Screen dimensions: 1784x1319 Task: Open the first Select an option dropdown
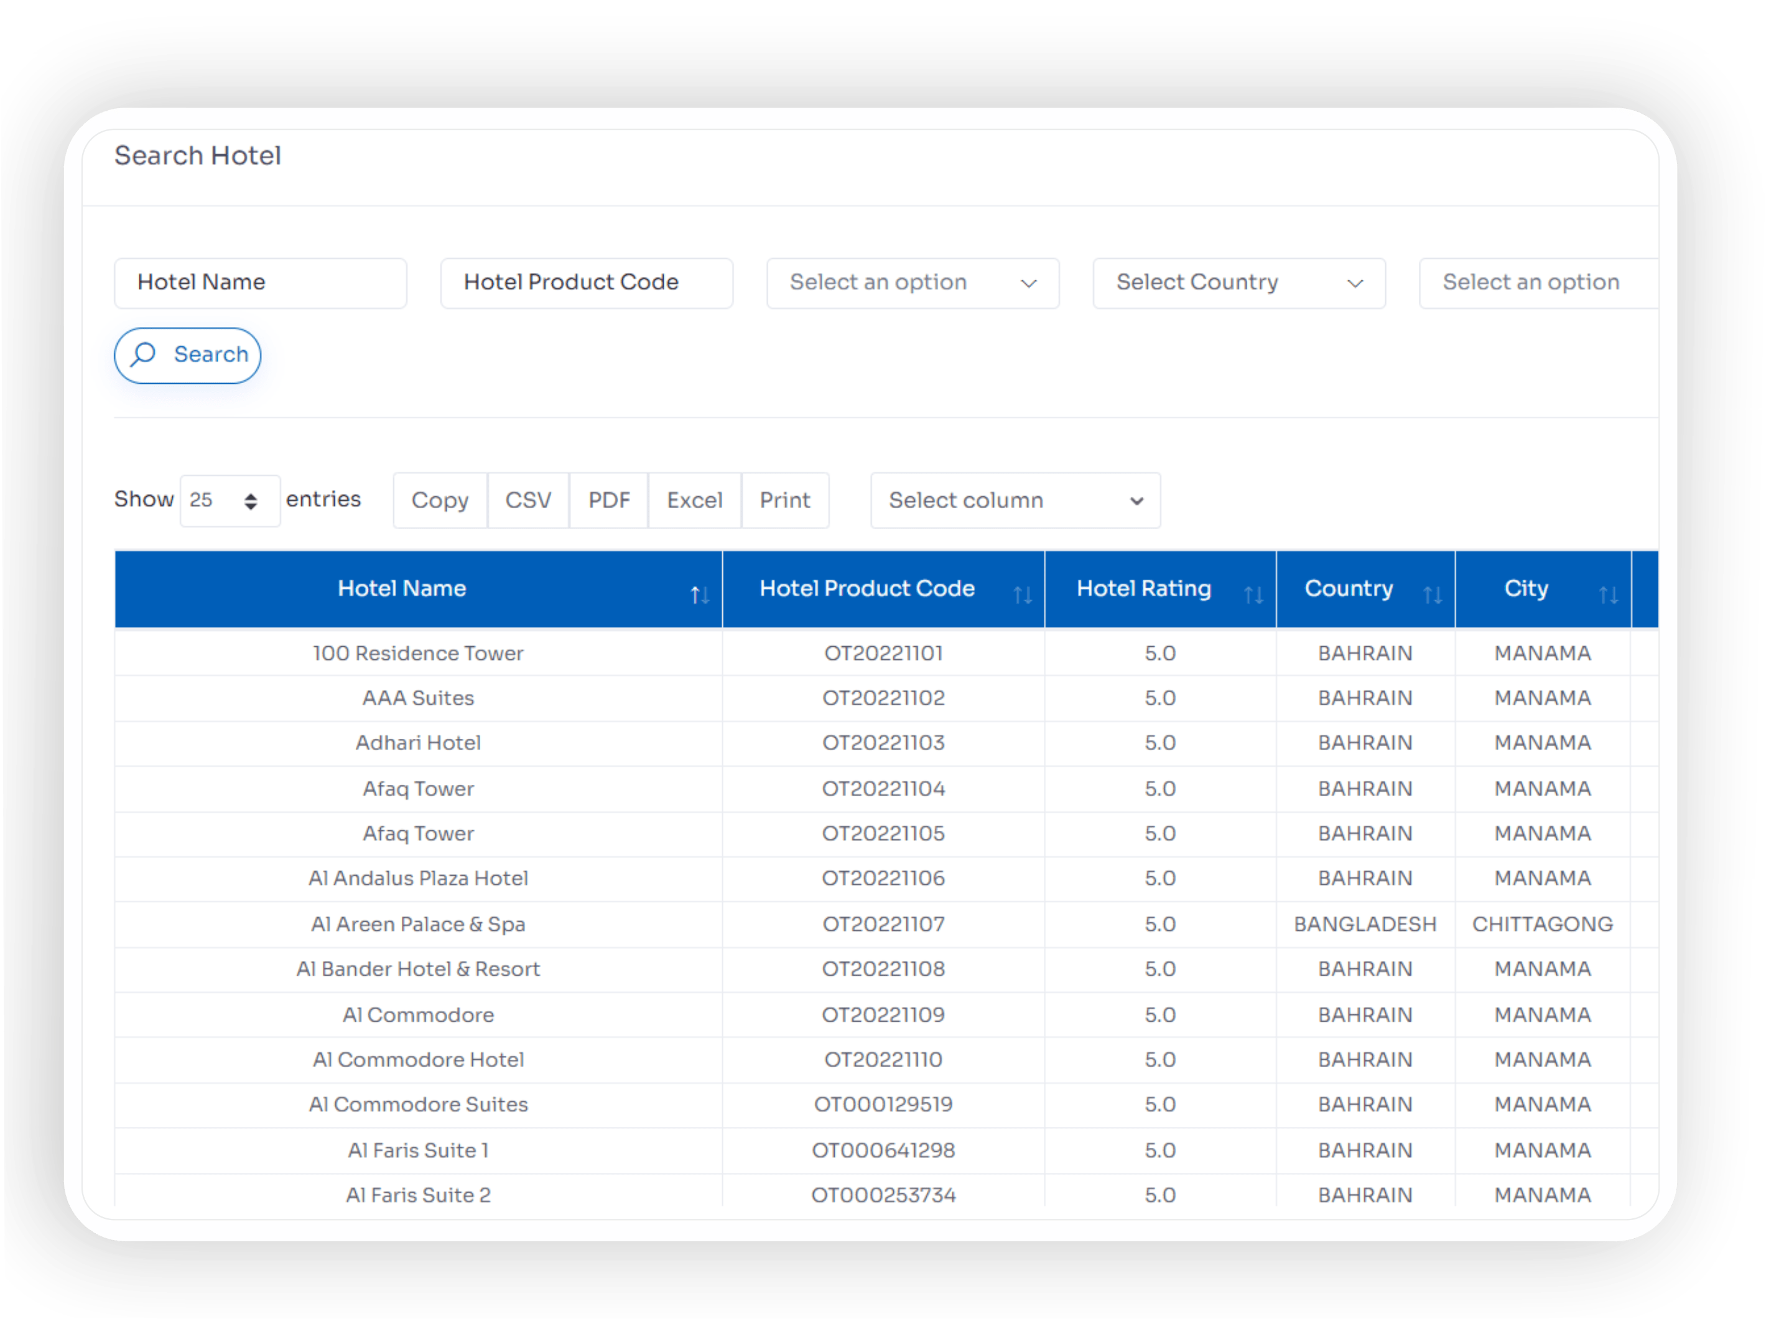coord(914,284)
